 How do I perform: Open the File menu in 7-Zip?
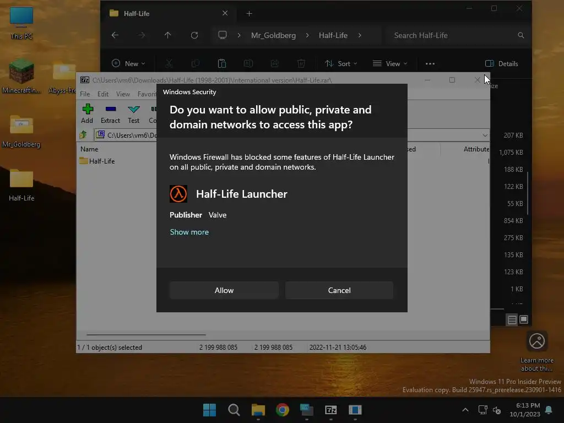(x=85, y=94)
